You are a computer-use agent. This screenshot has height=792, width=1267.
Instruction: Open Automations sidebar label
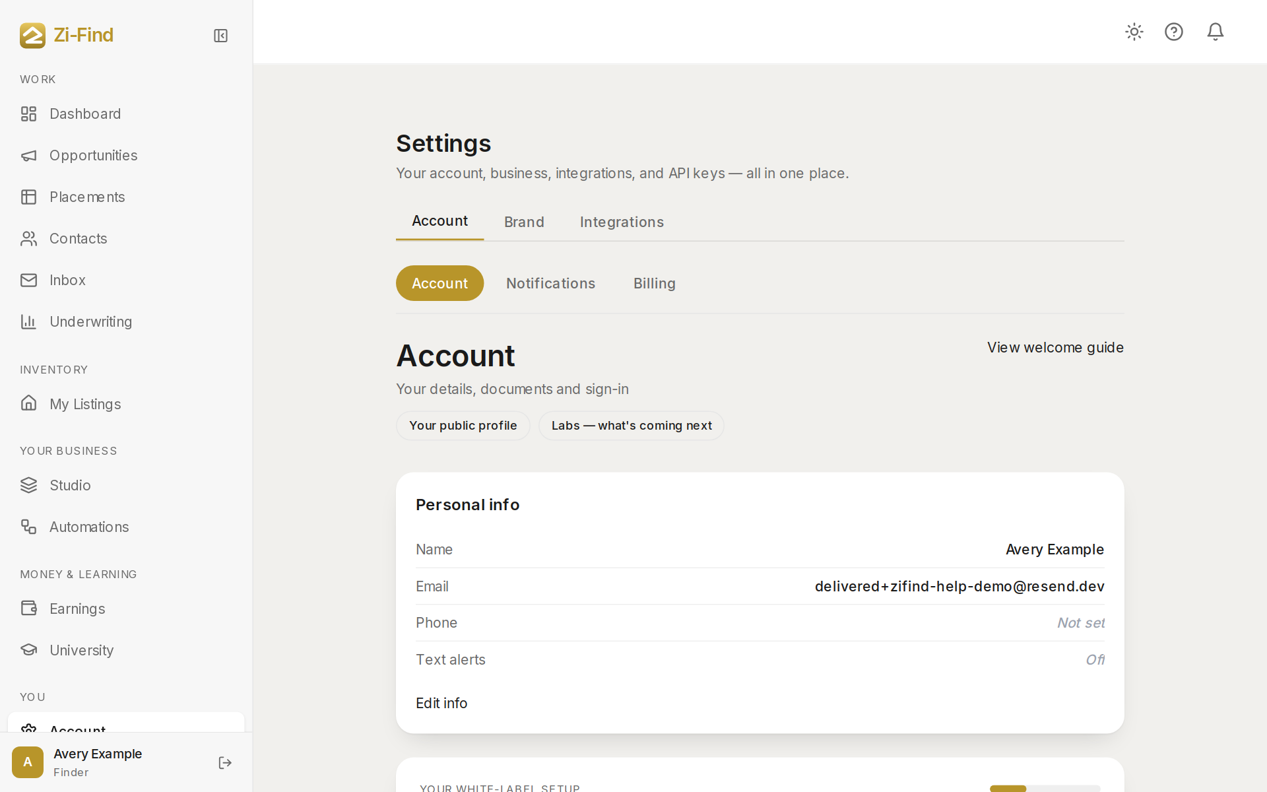[89, 527]
